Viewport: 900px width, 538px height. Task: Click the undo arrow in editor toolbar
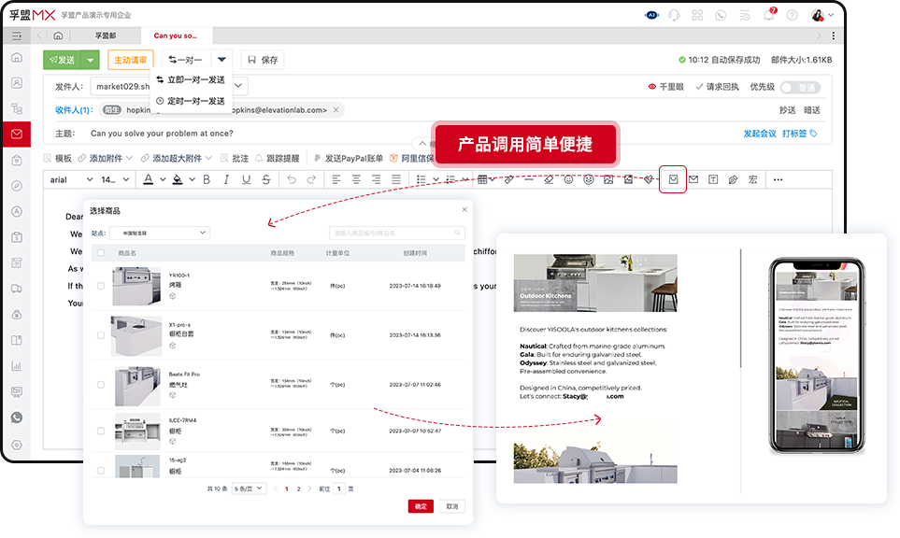pyautogui.click(x=292, y=179)
